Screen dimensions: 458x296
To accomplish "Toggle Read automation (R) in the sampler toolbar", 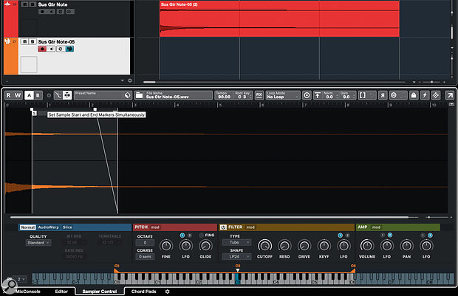I will click(9, 95).
